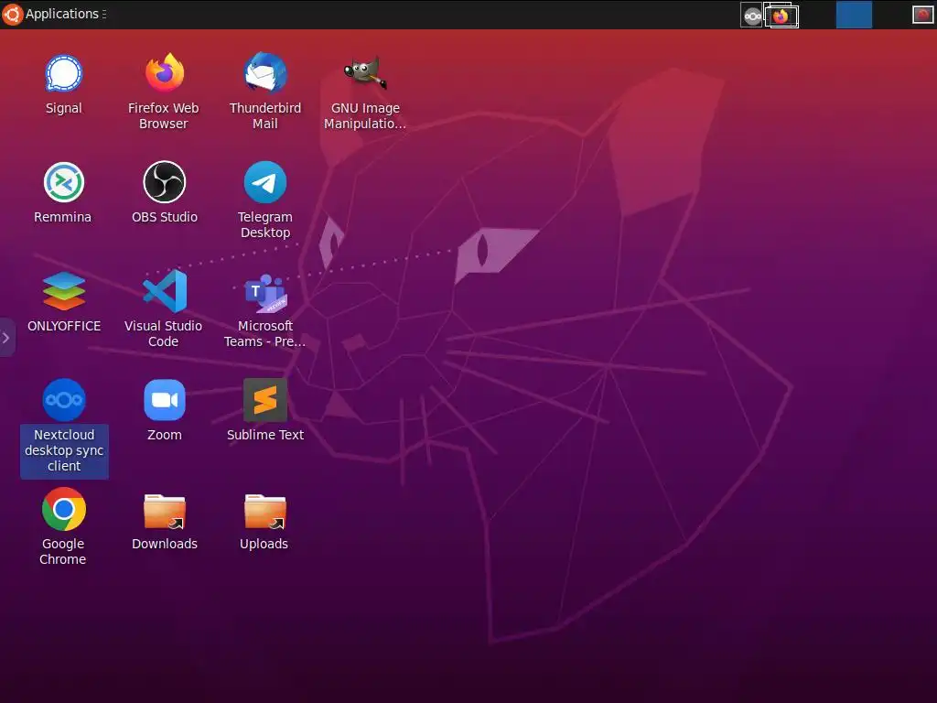Click the red panel icon at far right
The image size is (937, 703).
922,15
